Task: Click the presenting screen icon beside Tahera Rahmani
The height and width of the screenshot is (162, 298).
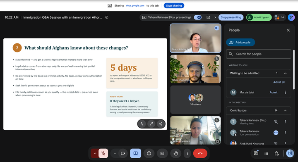Action: (x=144, y=17)
